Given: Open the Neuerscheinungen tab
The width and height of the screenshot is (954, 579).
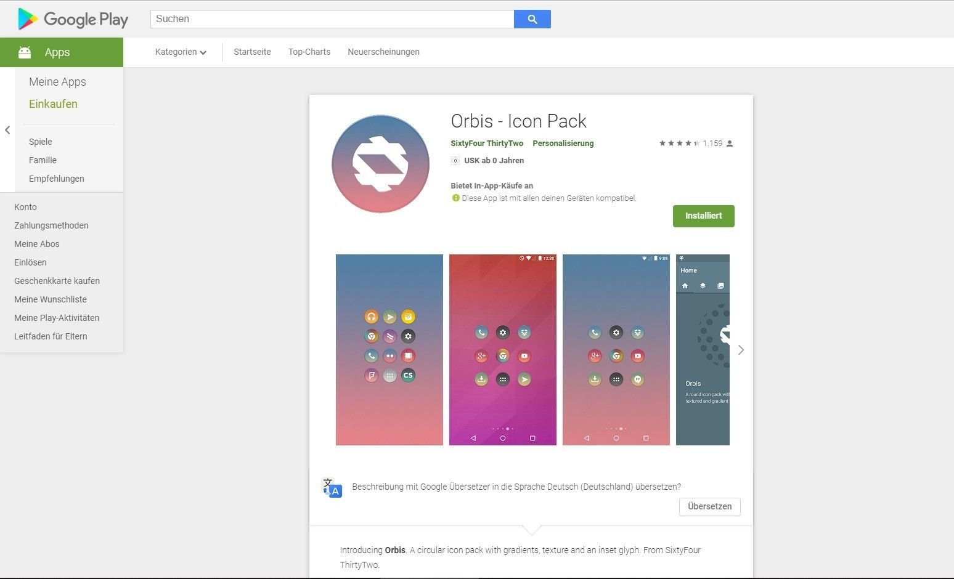Looking at the screenshot, I should coord(383,52).
